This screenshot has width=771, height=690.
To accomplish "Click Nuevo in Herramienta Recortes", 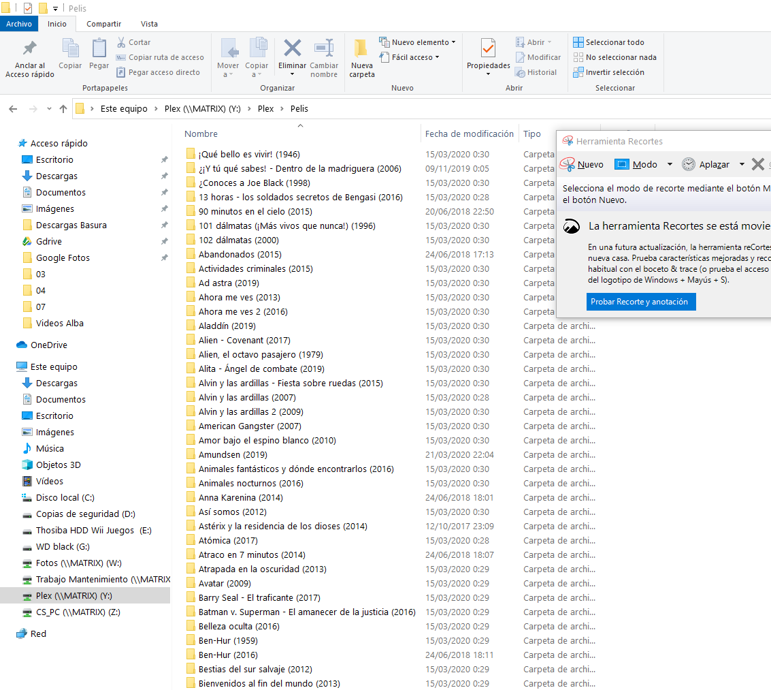I will [x=582, y=164].
